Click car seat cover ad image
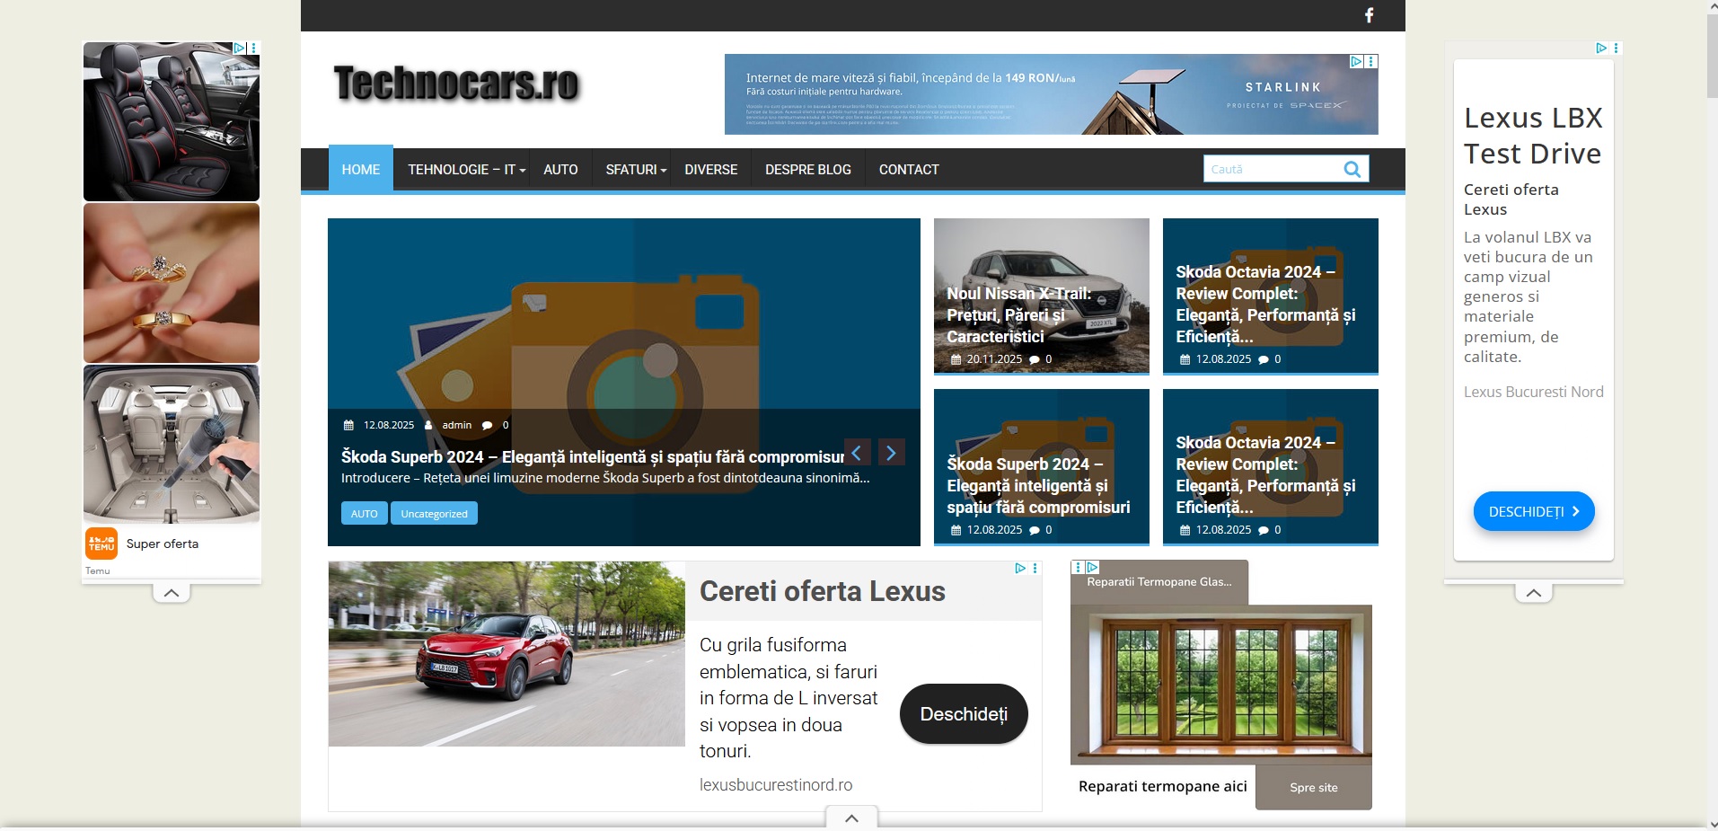The image size is (1718, 831). pos(172,121)
